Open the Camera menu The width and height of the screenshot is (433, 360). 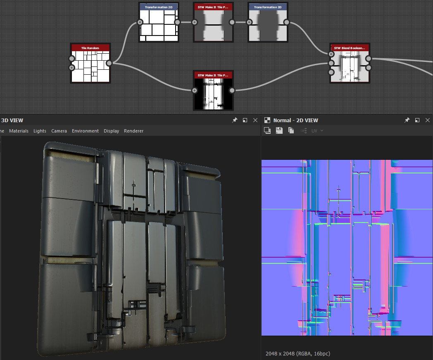tap(59, 131)
